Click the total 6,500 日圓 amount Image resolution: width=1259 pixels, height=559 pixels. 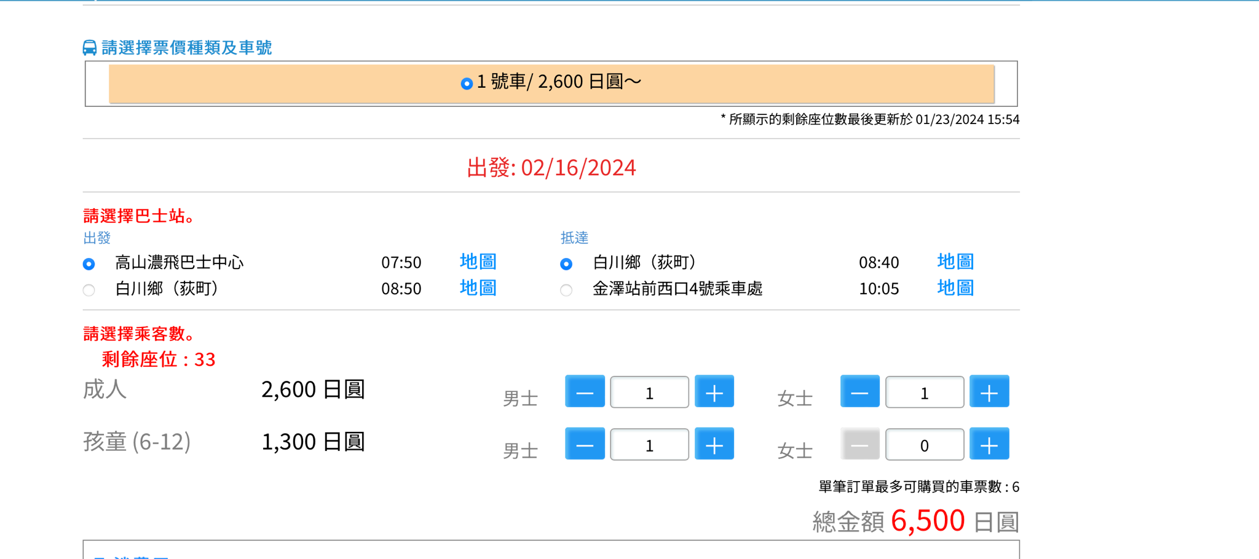point(955,521)
